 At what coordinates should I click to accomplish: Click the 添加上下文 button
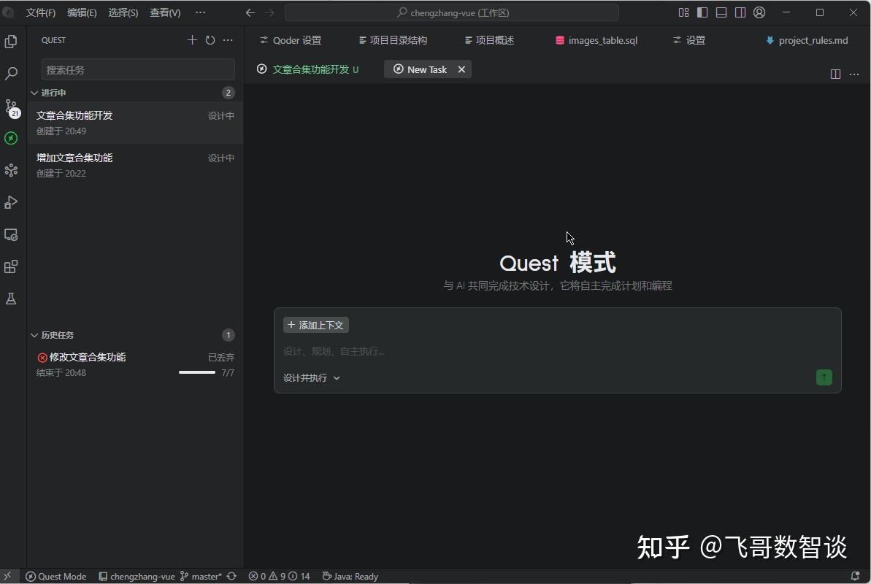315,325
